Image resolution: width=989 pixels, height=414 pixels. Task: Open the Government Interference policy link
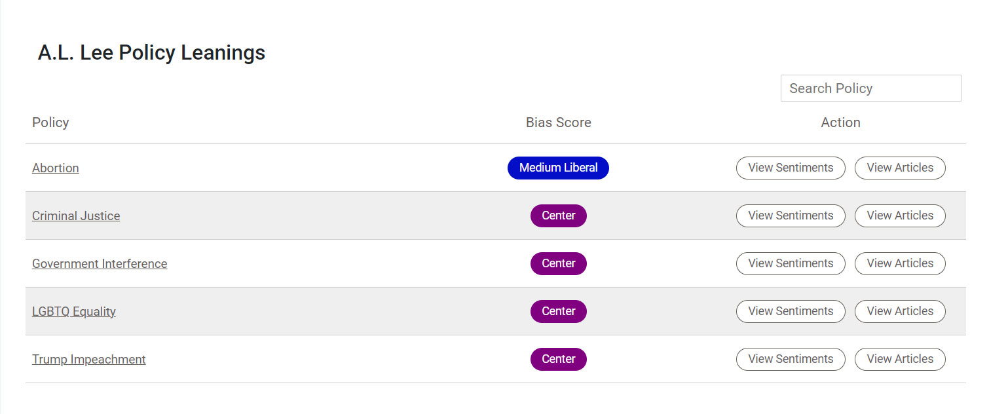click(x=100, y=263)
